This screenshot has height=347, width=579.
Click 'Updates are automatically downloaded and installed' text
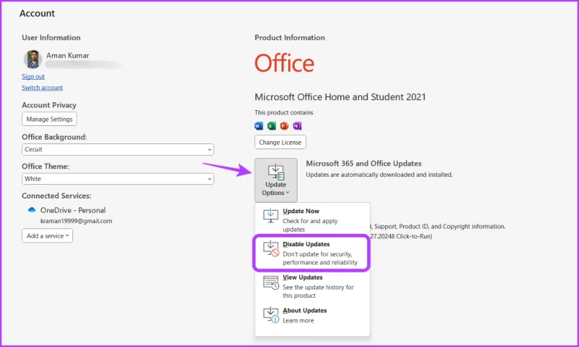[x=379, y=175]
